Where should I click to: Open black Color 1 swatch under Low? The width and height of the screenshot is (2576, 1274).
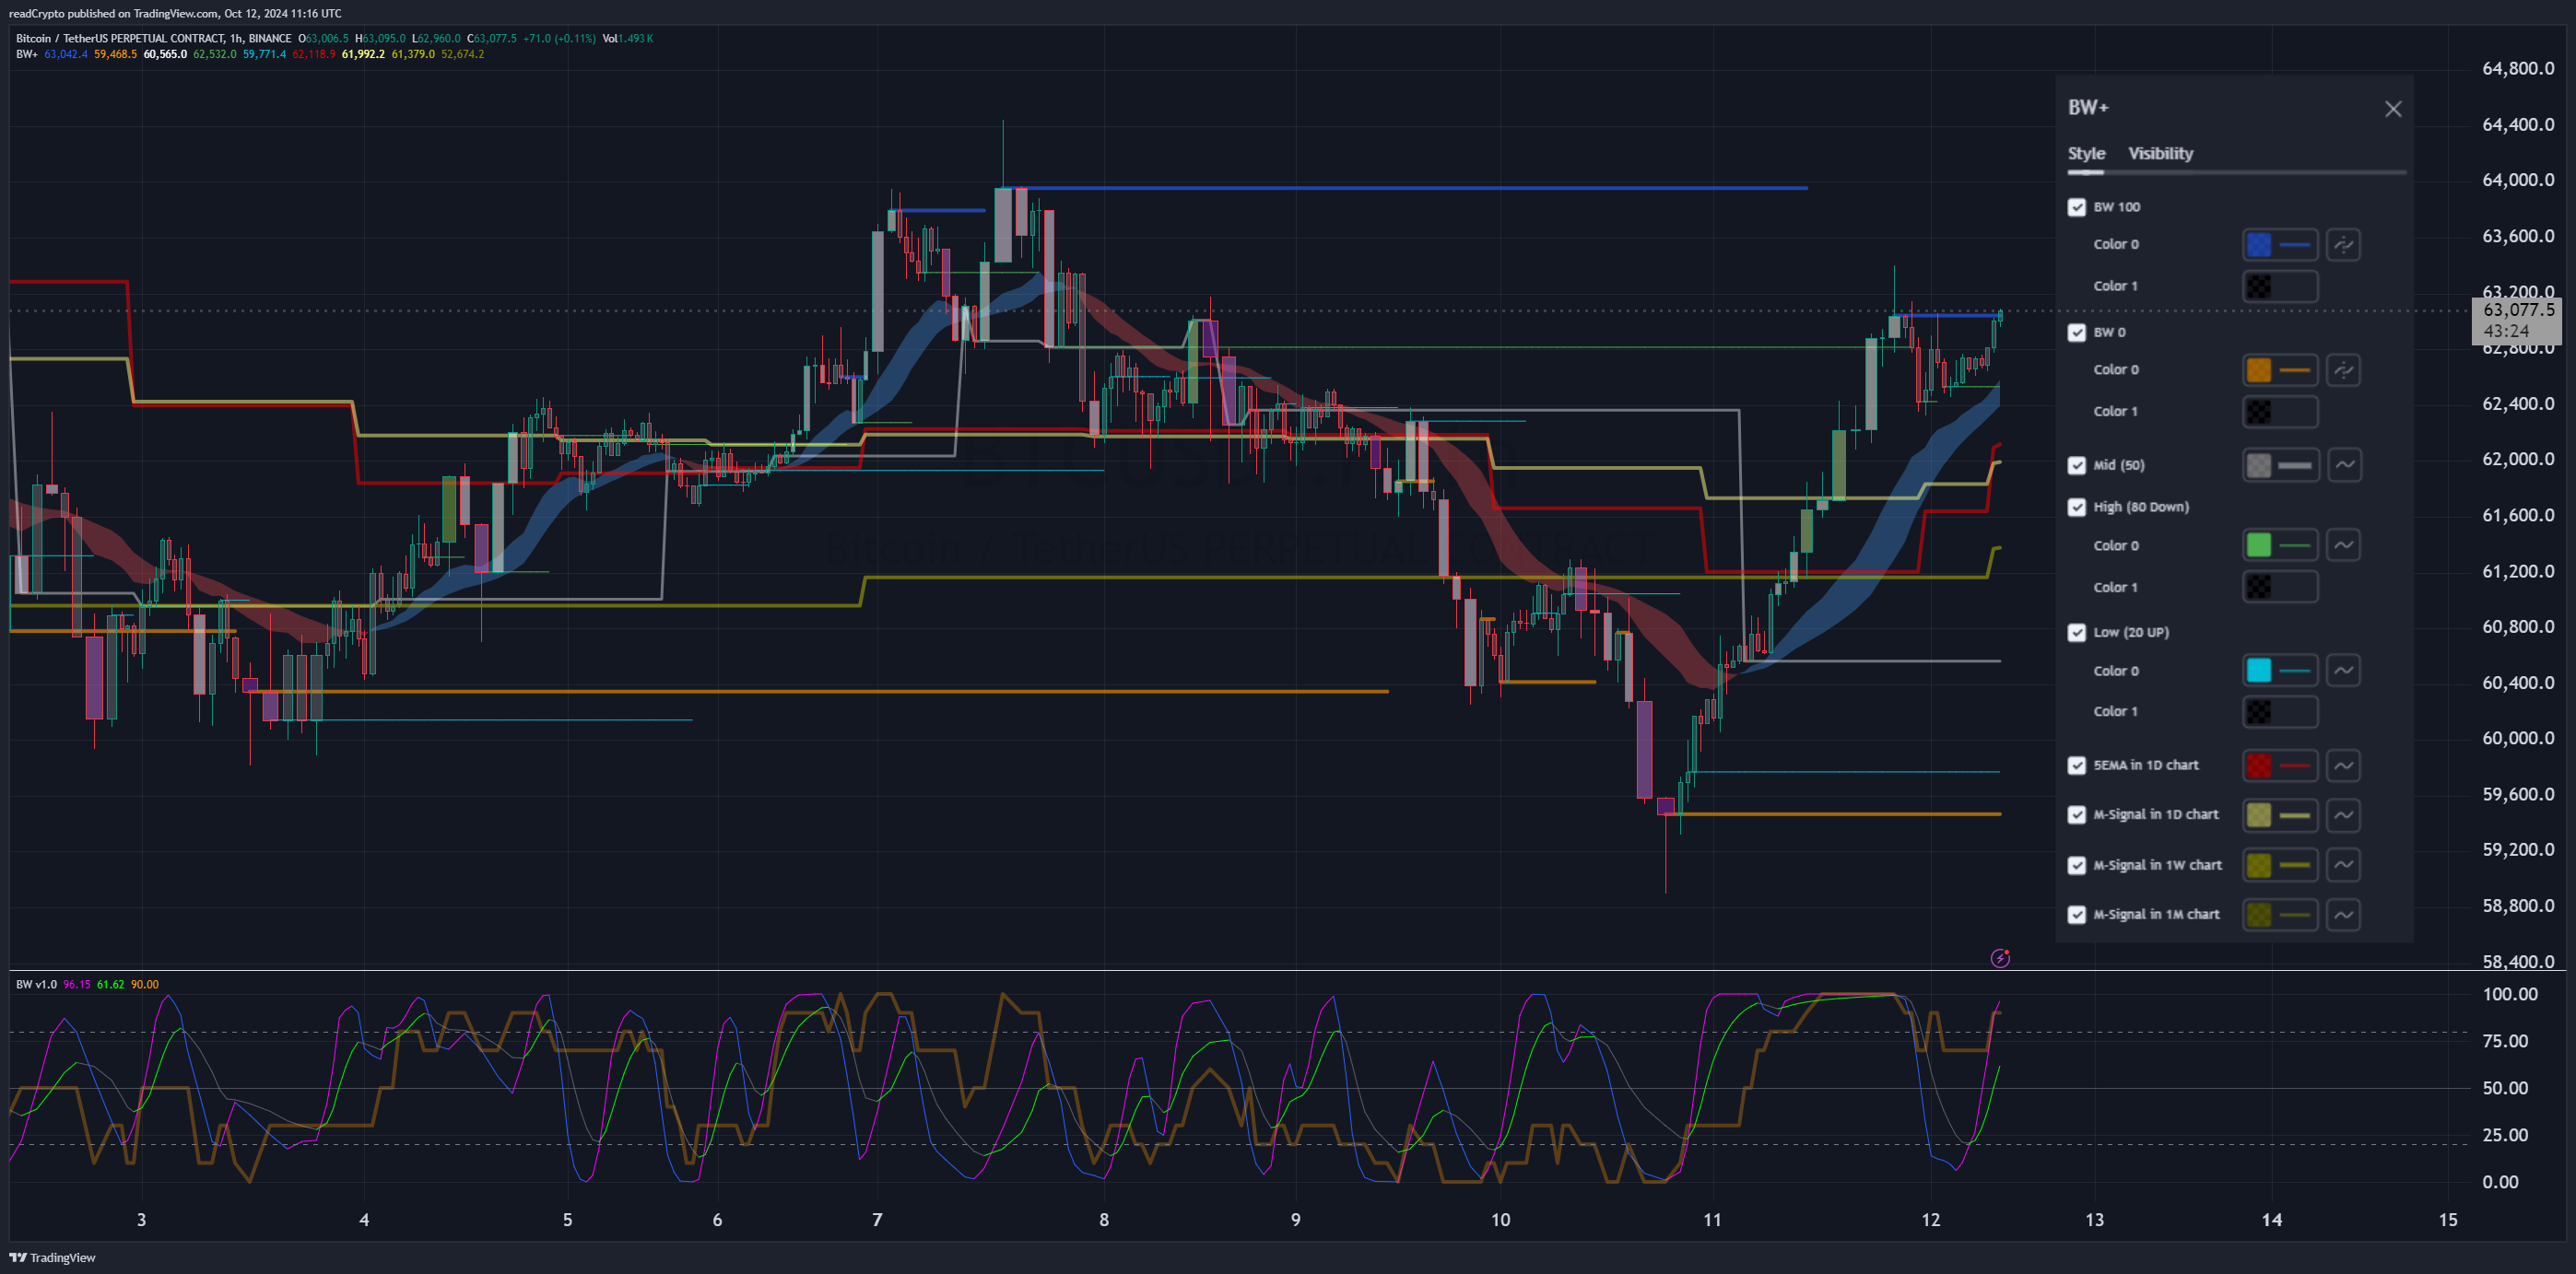coord(2279,711)
